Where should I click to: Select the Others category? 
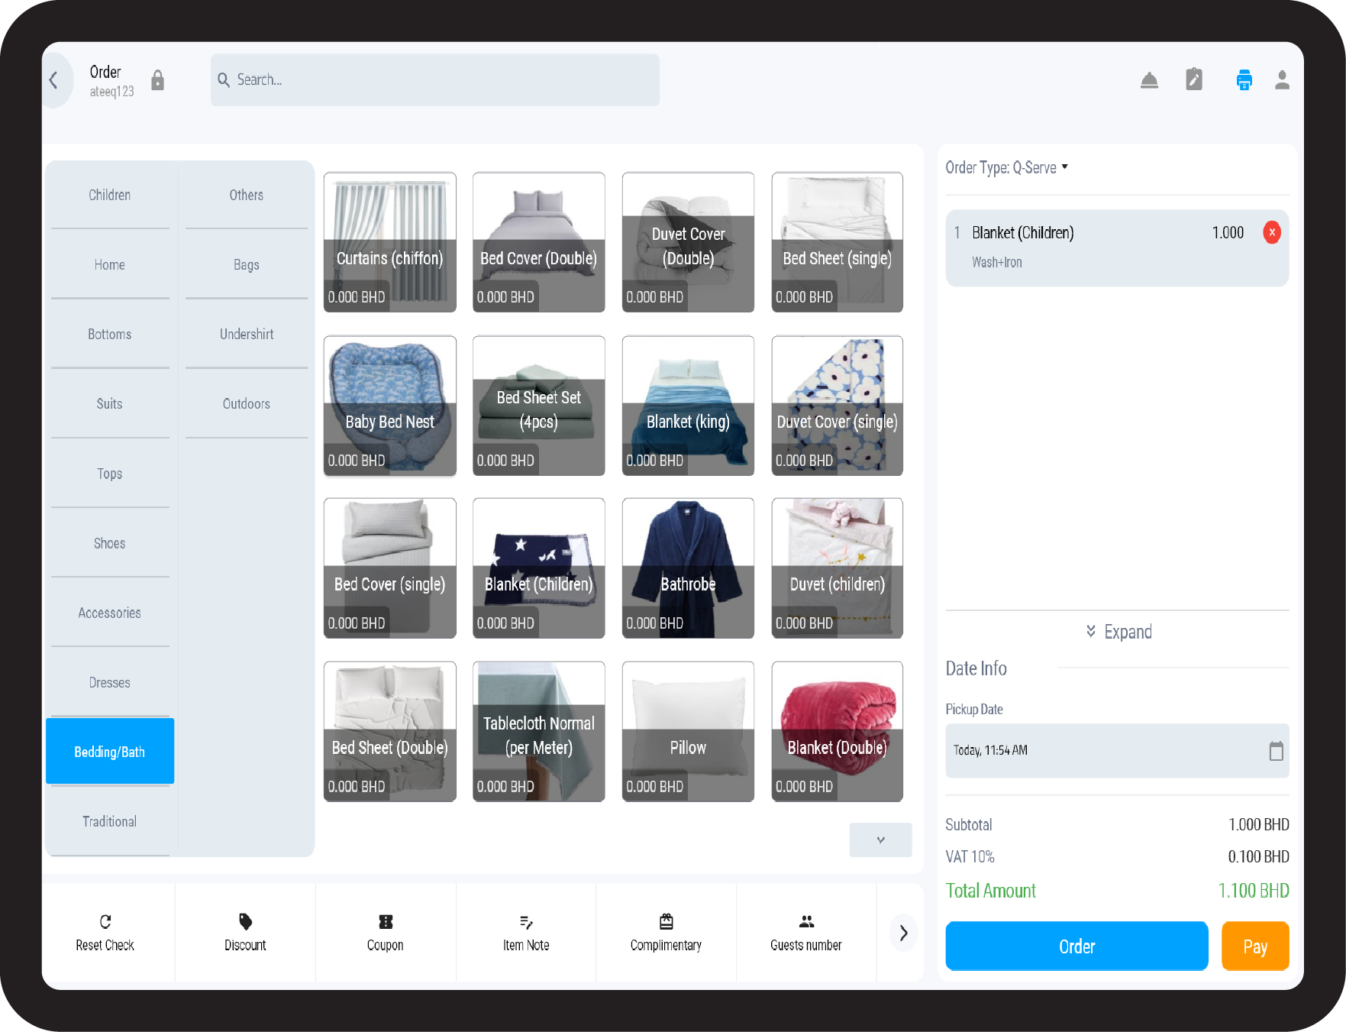coord(247,195)
